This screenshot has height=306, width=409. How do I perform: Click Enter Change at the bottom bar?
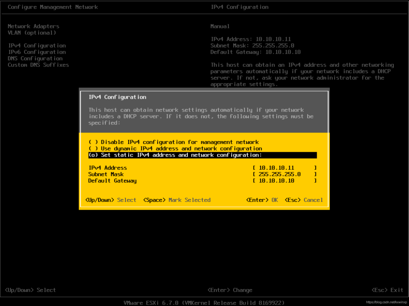point(230,290)
